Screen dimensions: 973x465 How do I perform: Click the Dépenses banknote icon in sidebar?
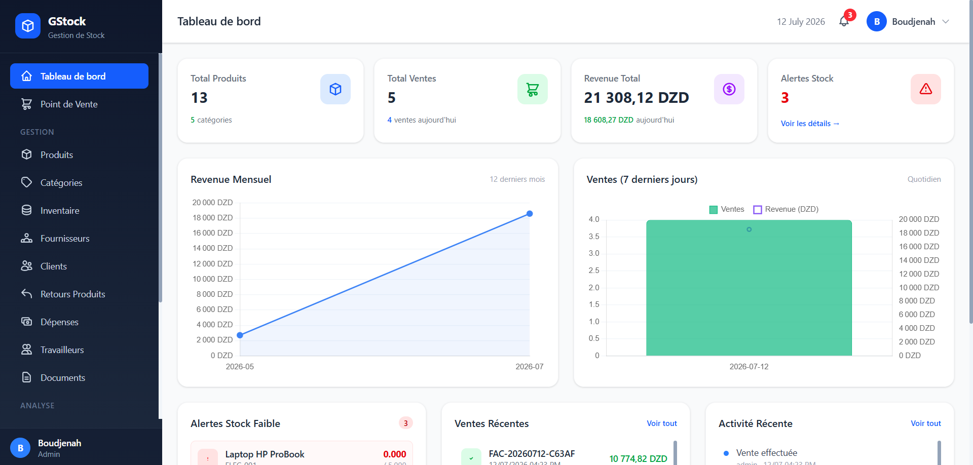27,322
